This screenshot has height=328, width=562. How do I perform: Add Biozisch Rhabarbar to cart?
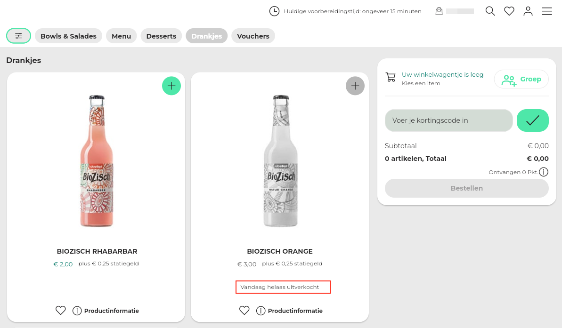pos(171,86)
